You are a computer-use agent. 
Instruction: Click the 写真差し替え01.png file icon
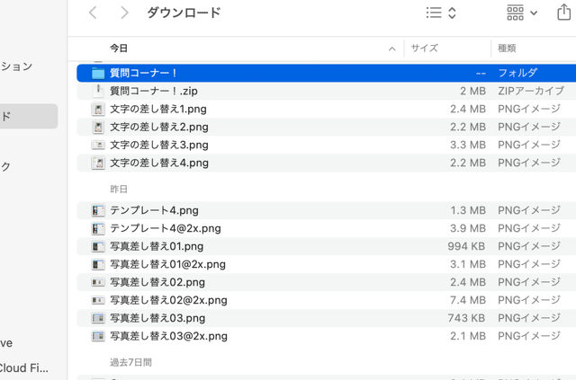pos(98,246)
